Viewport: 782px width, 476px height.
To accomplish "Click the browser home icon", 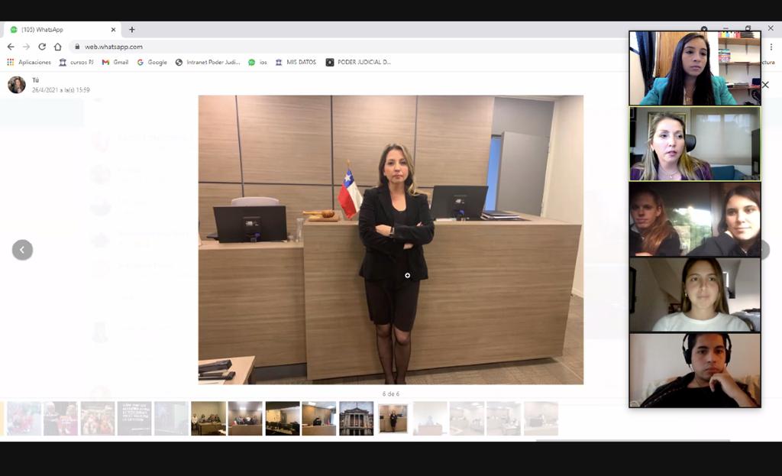I will click(x=58, y=47).
